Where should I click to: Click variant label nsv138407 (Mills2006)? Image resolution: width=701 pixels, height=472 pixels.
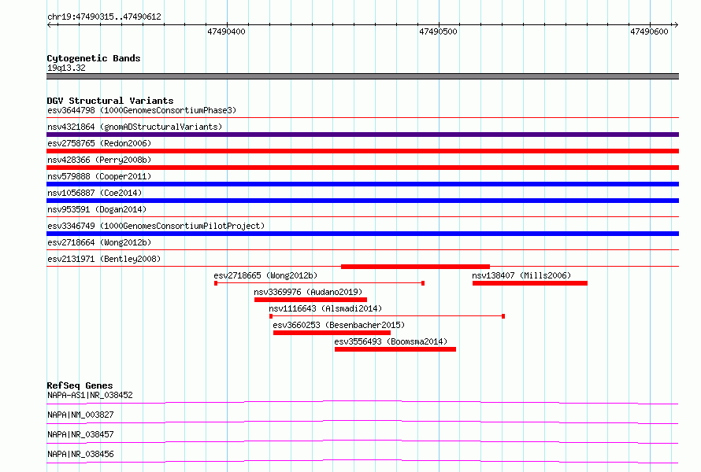pyautogui.click(x=521, y=275)
